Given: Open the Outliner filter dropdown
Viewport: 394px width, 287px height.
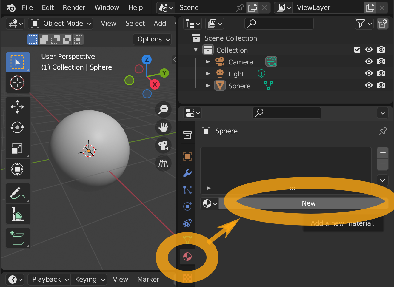Looking at the screenshot, I should 364,24.
